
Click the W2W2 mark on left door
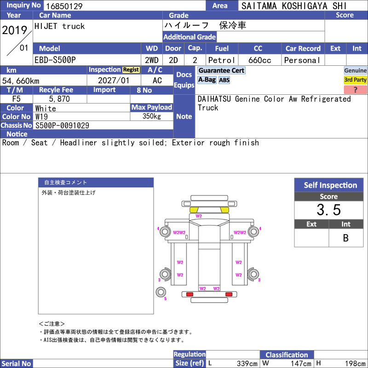179,233
